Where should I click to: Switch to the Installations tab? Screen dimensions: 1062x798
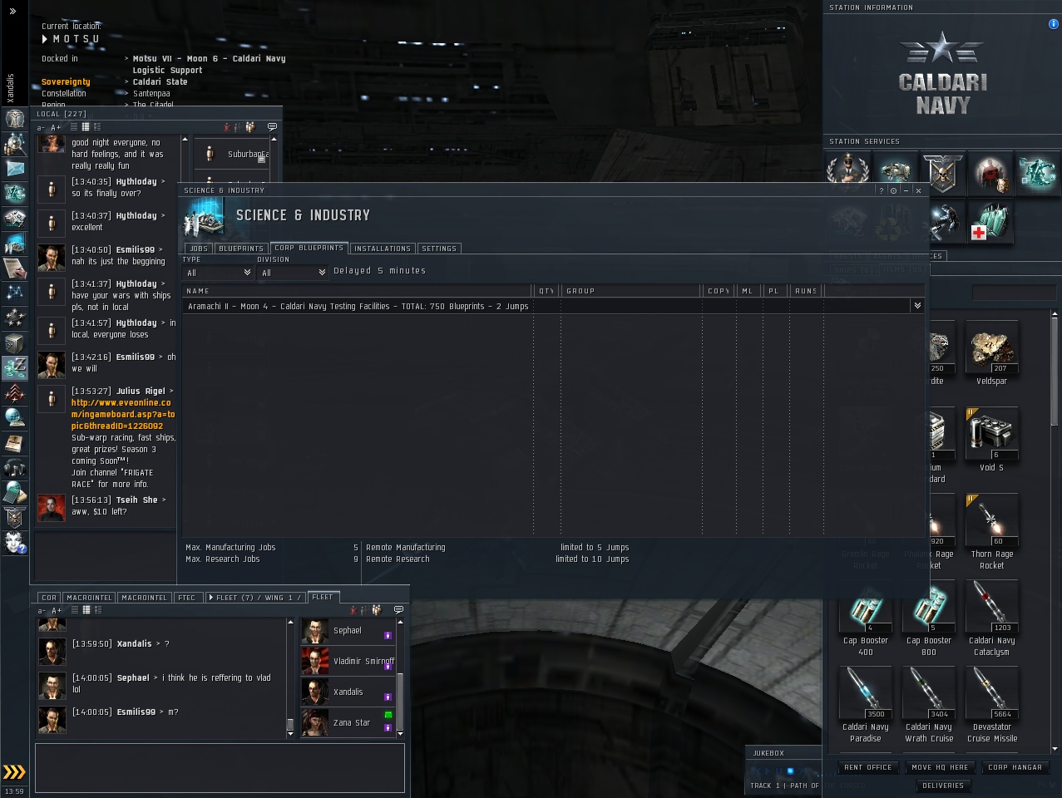click(x=383, y=249)
